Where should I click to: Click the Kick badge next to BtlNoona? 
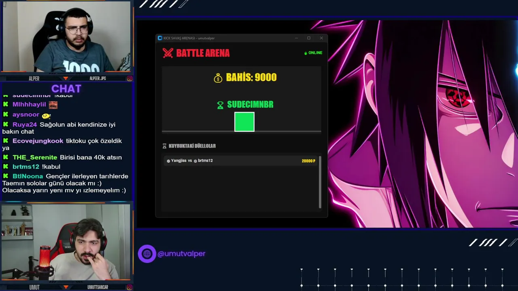(x=6, y=176)
